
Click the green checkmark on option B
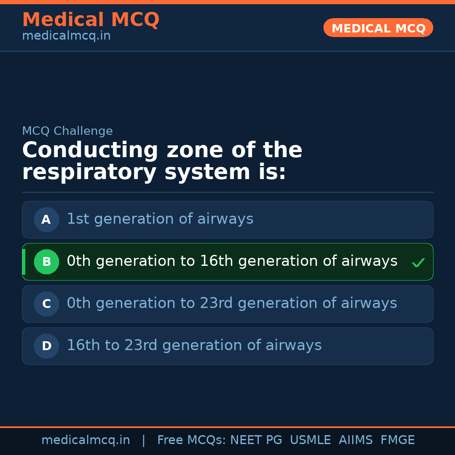click(418, 263)
